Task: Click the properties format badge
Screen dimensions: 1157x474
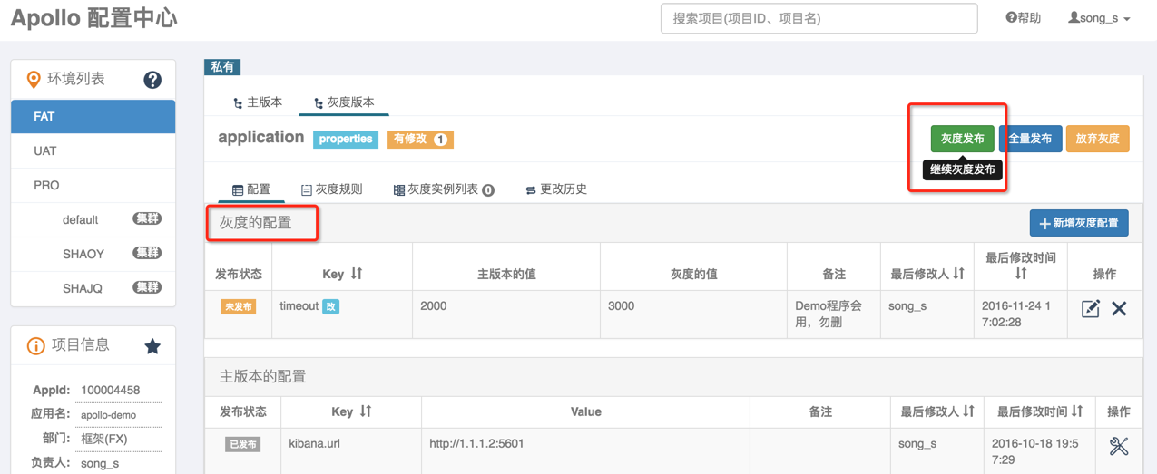Action: (x=346, y=139)
